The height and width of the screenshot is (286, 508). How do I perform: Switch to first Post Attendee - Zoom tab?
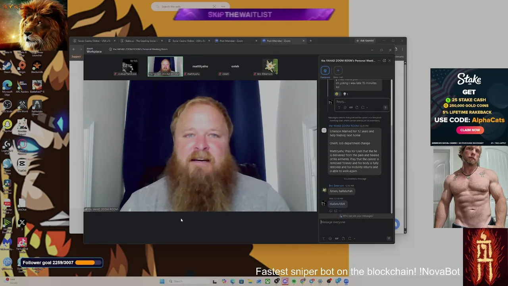[236, 41]
